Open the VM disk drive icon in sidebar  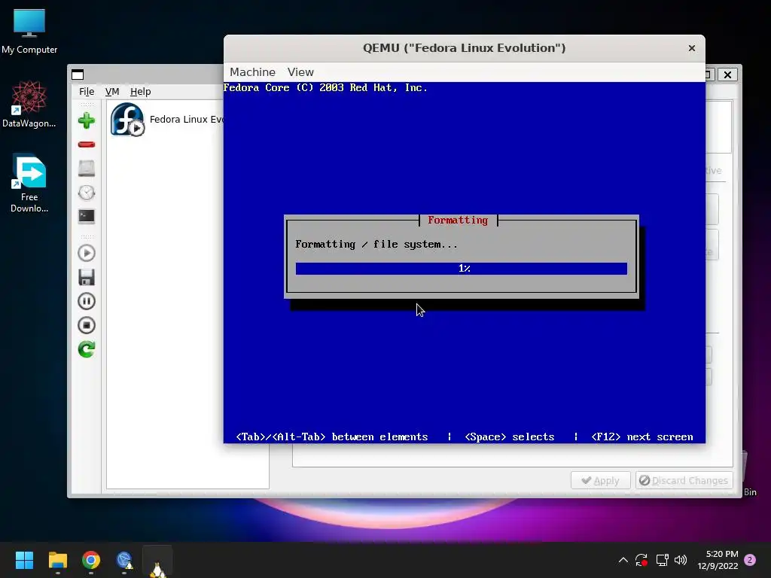(87, 169)
